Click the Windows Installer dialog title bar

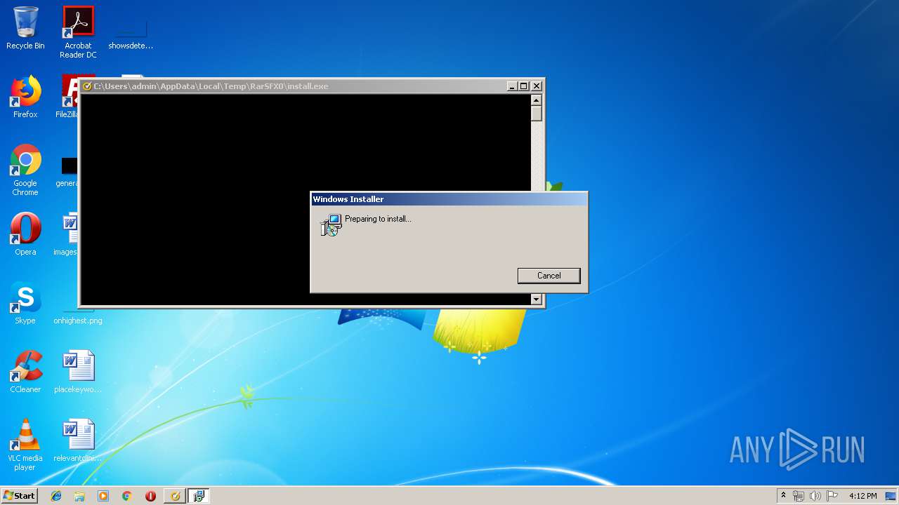pyautogui.click(x=449, y=199)
